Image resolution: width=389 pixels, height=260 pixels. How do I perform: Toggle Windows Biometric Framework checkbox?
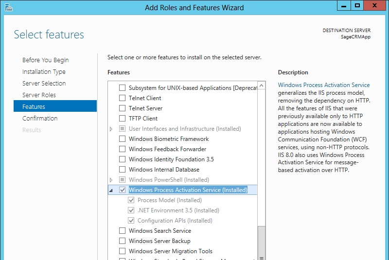tap(123, 139)
